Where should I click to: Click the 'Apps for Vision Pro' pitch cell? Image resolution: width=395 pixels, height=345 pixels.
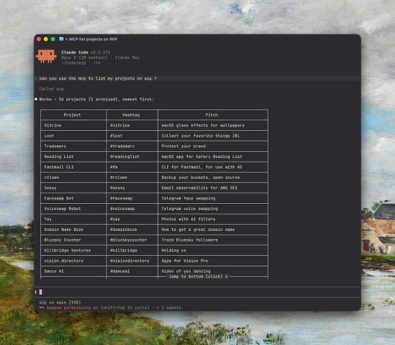pos(184,261)
